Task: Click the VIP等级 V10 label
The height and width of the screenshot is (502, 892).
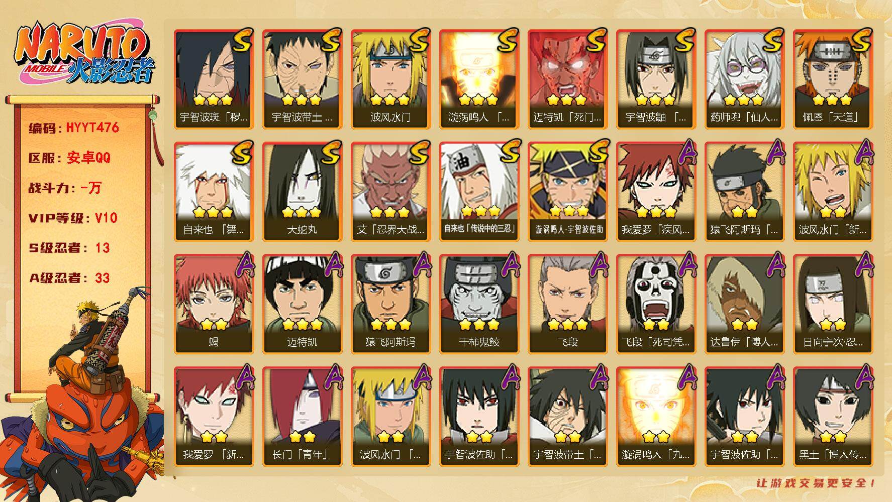Action: [73, 218]
